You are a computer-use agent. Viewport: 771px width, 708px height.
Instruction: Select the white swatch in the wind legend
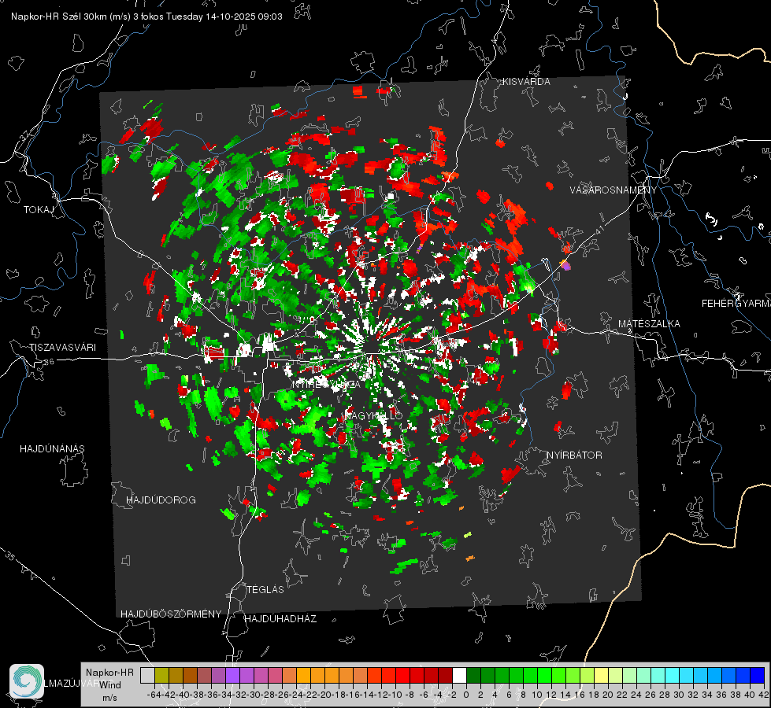pos(459,675)
